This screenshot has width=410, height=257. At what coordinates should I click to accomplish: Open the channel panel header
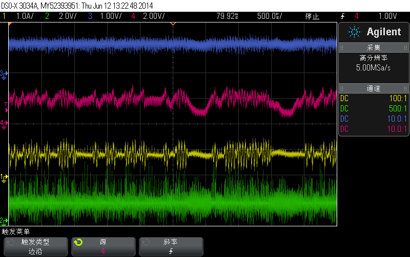pos(374,88)
